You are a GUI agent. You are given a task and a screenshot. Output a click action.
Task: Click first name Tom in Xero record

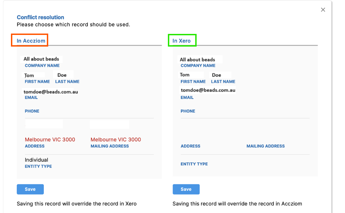tap(185, 75)
